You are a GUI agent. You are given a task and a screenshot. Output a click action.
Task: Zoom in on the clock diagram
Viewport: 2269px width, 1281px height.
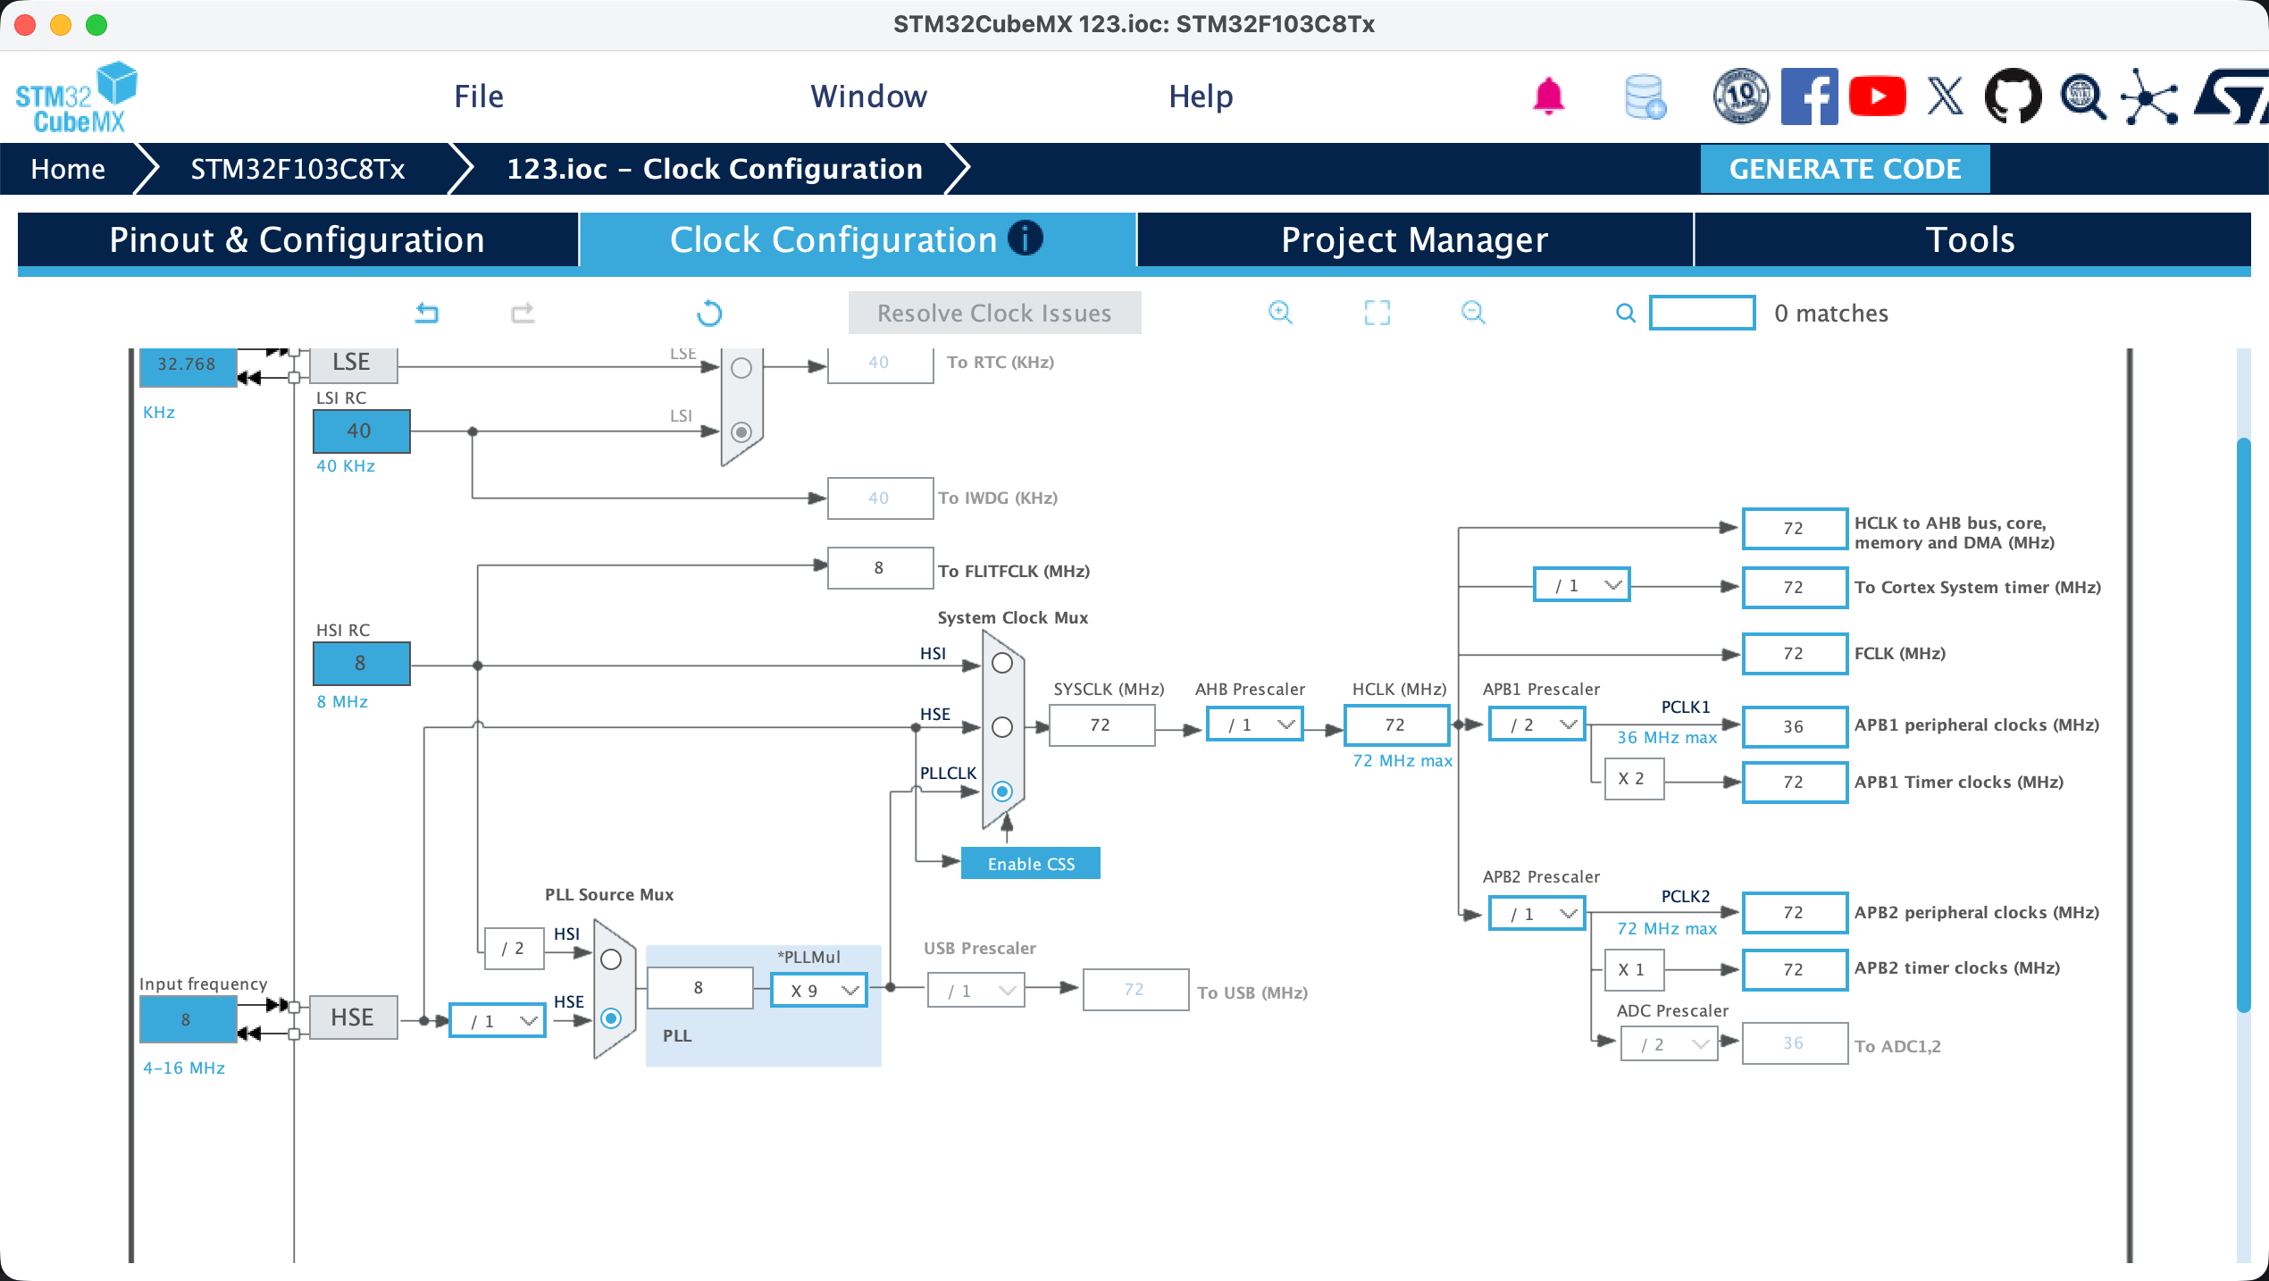tap(1280, 312)
